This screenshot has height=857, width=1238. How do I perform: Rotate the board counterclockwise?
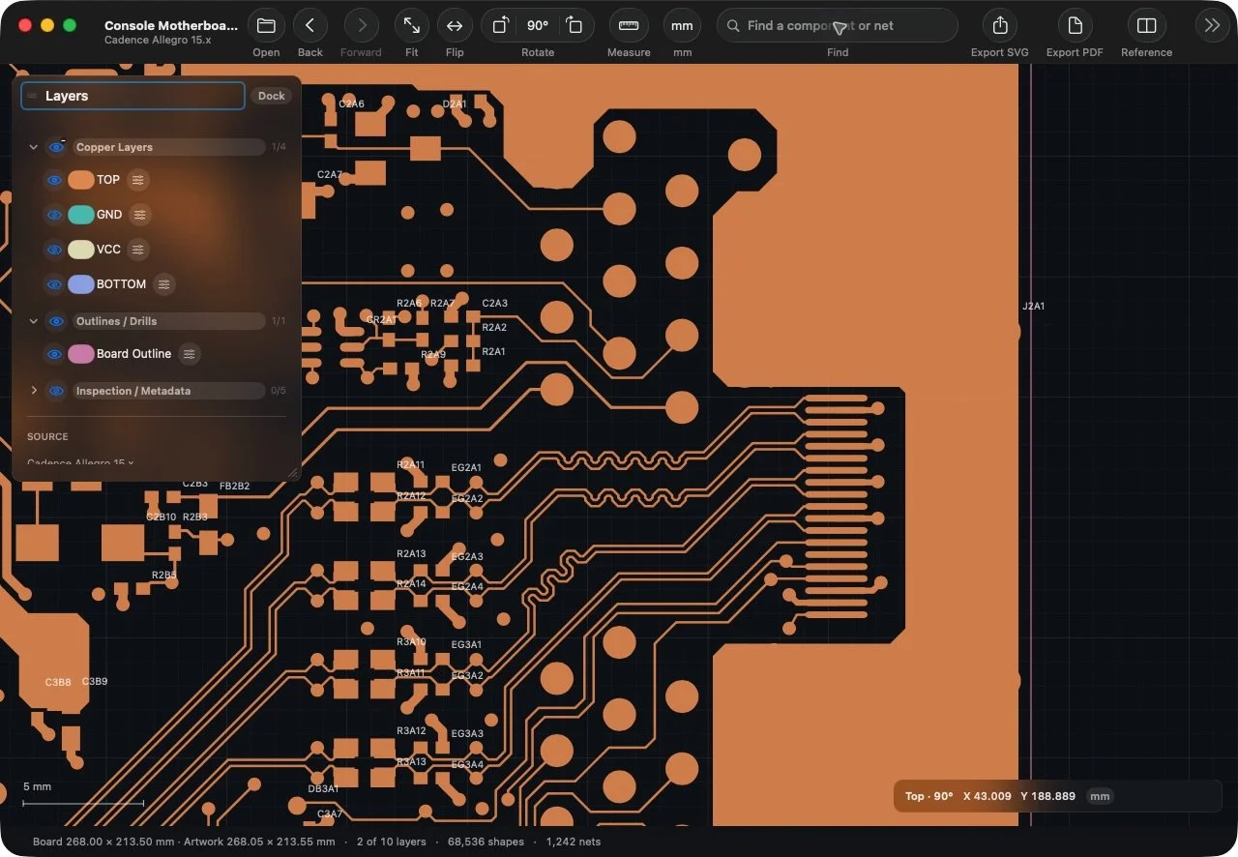[501, 26]
